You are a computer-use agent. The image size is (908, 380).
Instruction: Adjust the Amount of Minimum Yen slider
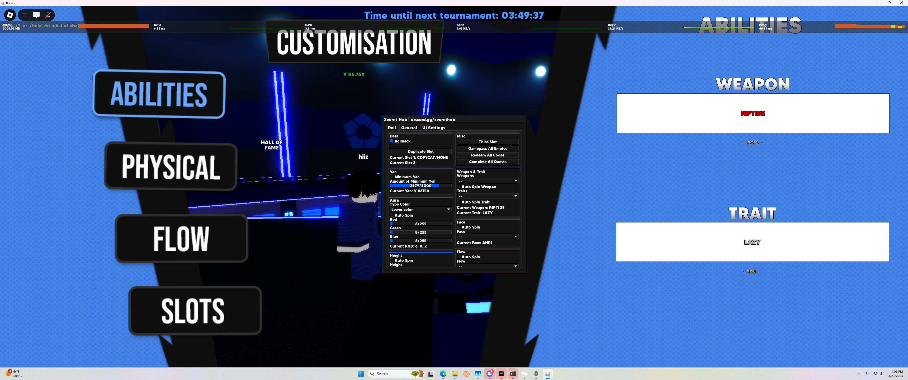[x=420, y=186]
